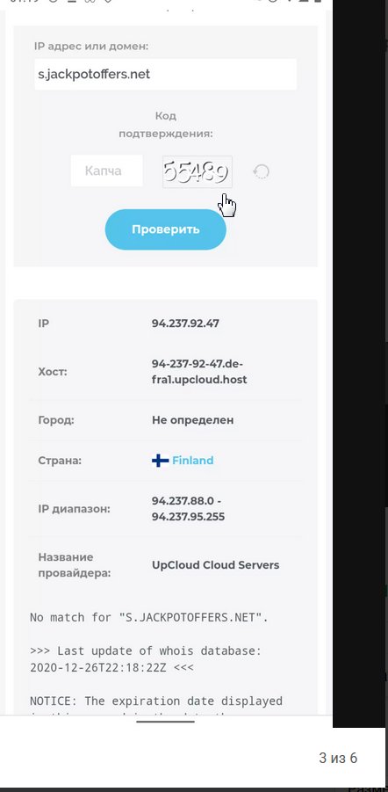Click the 'Название провайдера' label
388x792 pixels.
click(74, 565)
